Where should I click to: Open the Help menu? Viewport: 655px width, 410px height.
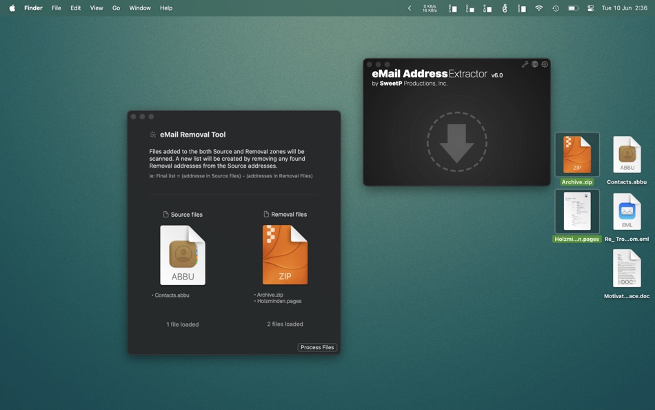[166, 8]
